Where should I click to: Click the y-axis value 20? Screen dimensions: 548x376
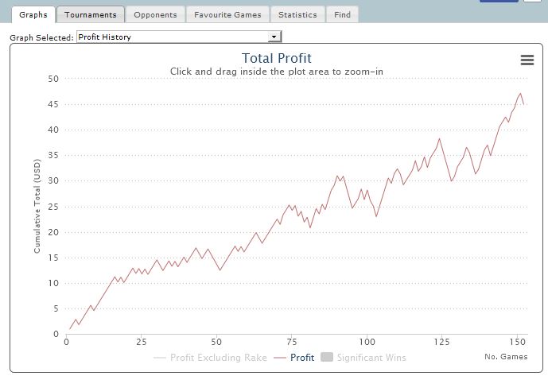[x=53, y=232]
